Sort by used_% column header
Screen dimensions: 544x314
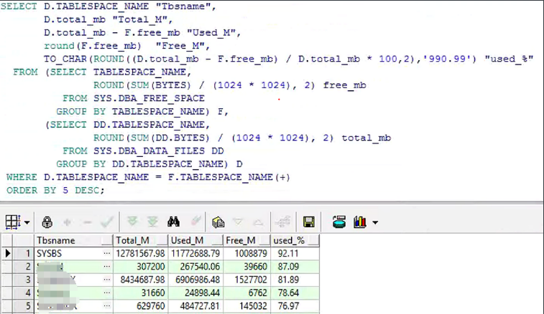pos(295,240)
